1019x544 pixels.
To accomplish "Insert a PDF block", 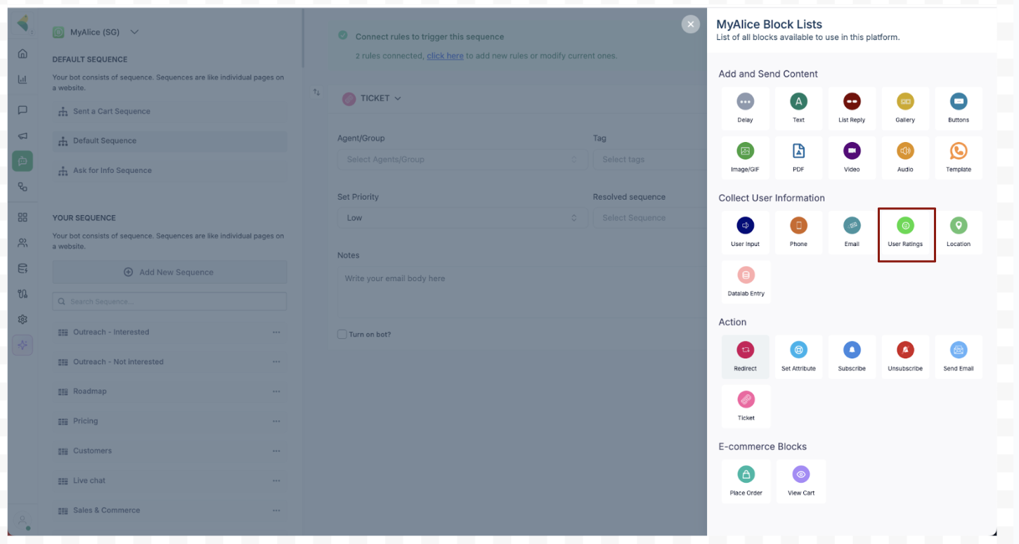I will point(798,158).
